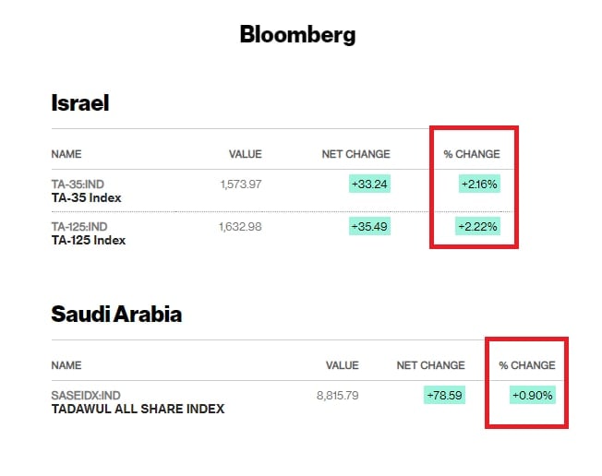Click the +35.49 net change badge
This screenshot has height=476, width=602.
pyautogui.click(x=369, y=227)
